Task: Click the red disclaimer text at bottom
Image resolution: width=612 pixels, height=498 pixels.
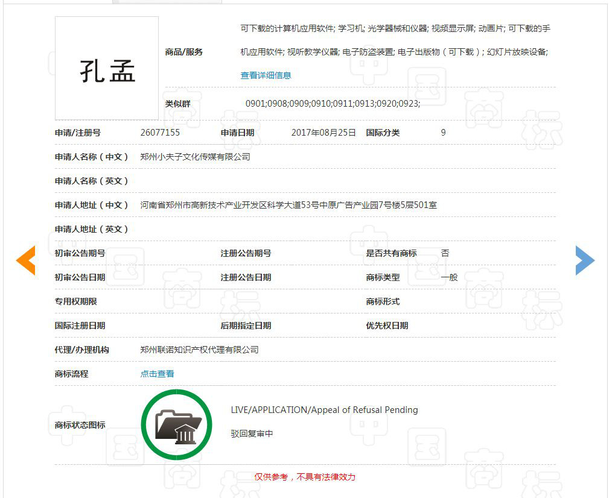Action: 305,476
